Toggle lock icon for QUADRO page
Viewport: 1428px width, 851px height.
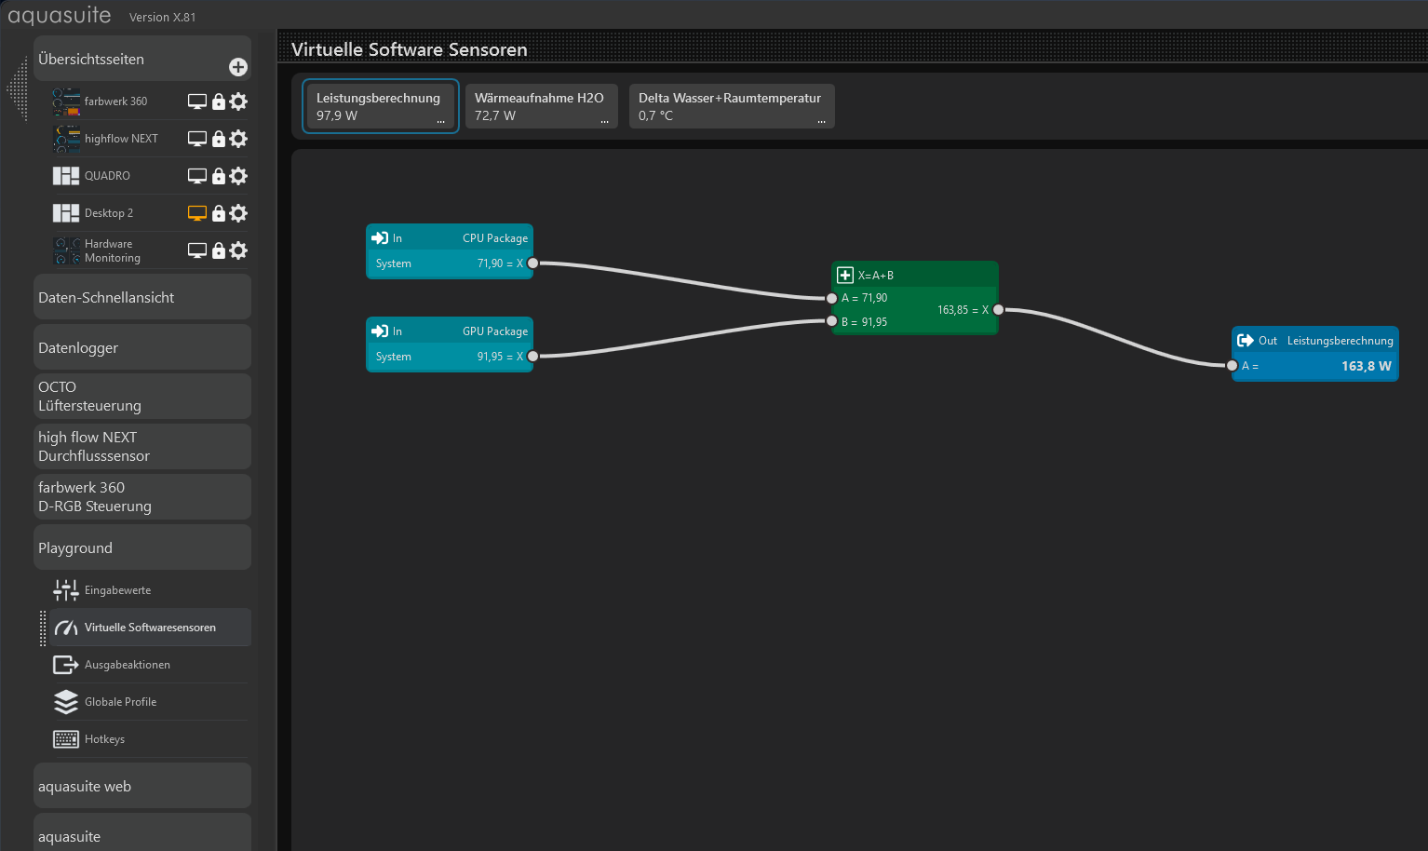(219, 176)
